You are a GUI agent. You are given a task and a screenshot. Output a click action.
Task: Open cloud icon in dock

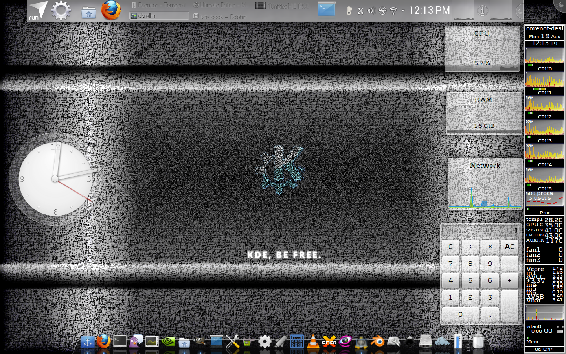pos(442,341)
